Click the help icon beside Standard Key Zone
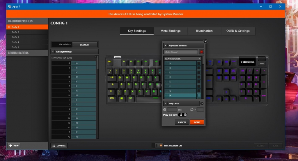 [95, 57]
